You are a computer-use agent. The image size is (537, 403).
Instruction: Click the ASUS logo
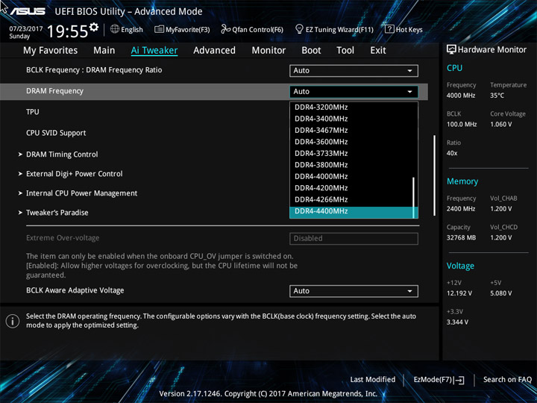pyautogui.click(x=28, y=11)
